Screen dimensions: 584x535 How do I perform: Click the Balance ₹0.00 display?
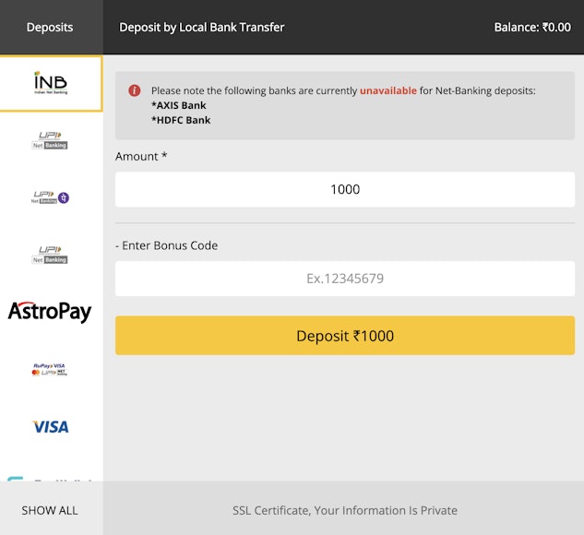click(x=531, y=28)
